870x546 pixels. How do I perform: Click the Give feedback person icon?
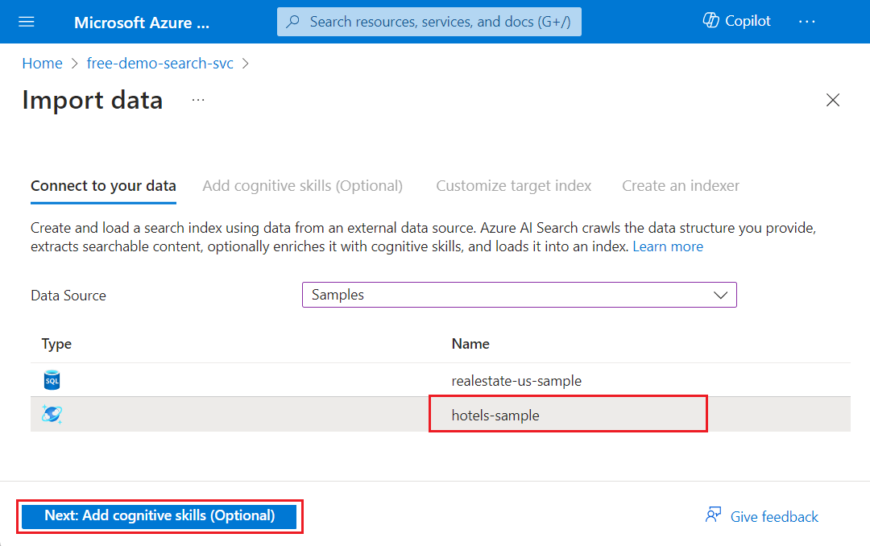(713, 515)
